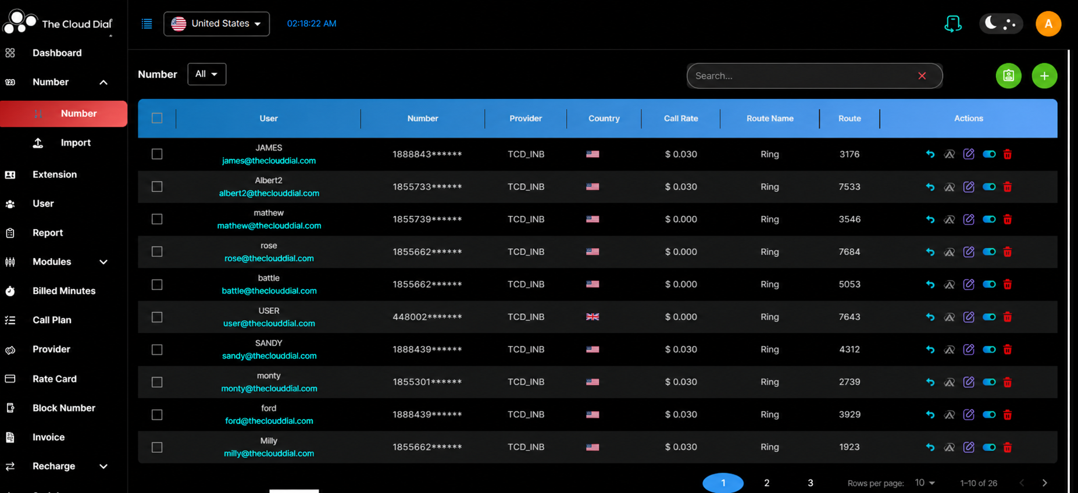Click the green add number plus button

tap(1044, 76)
